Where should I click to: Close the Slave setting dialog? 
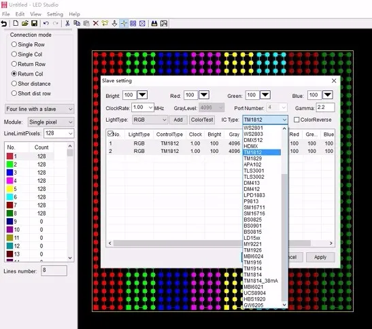[x=334, y=81]
